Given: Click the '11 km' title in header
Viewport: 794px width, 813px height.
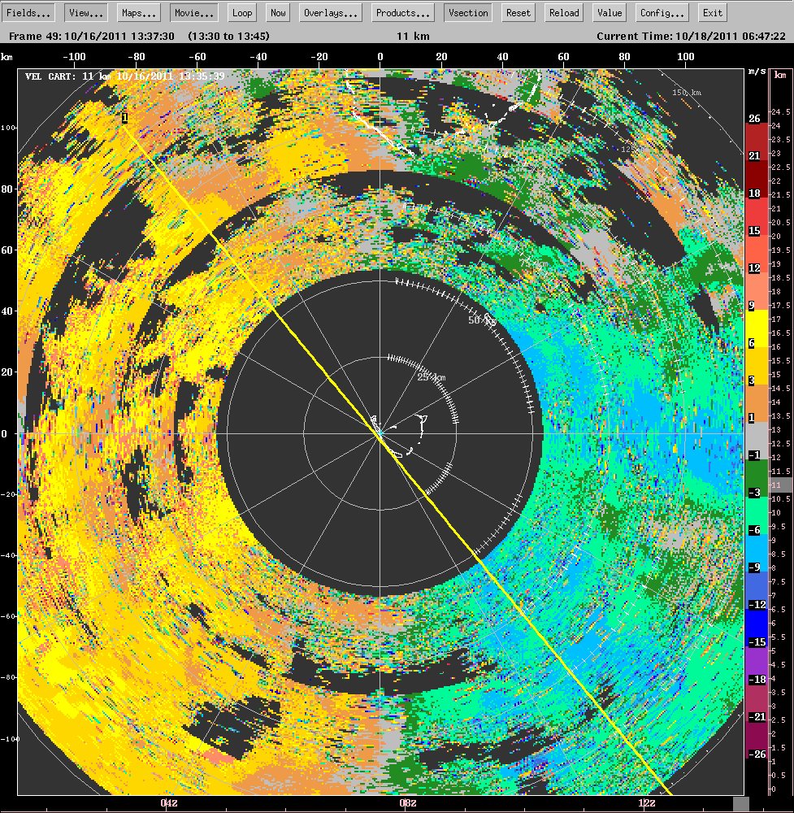Looking at the screenshot, I should point(413,36).
